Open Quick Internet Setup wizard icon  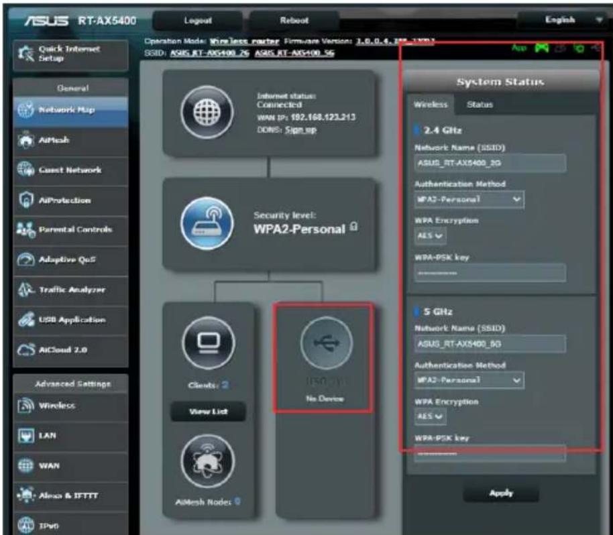tap(27, 53)
